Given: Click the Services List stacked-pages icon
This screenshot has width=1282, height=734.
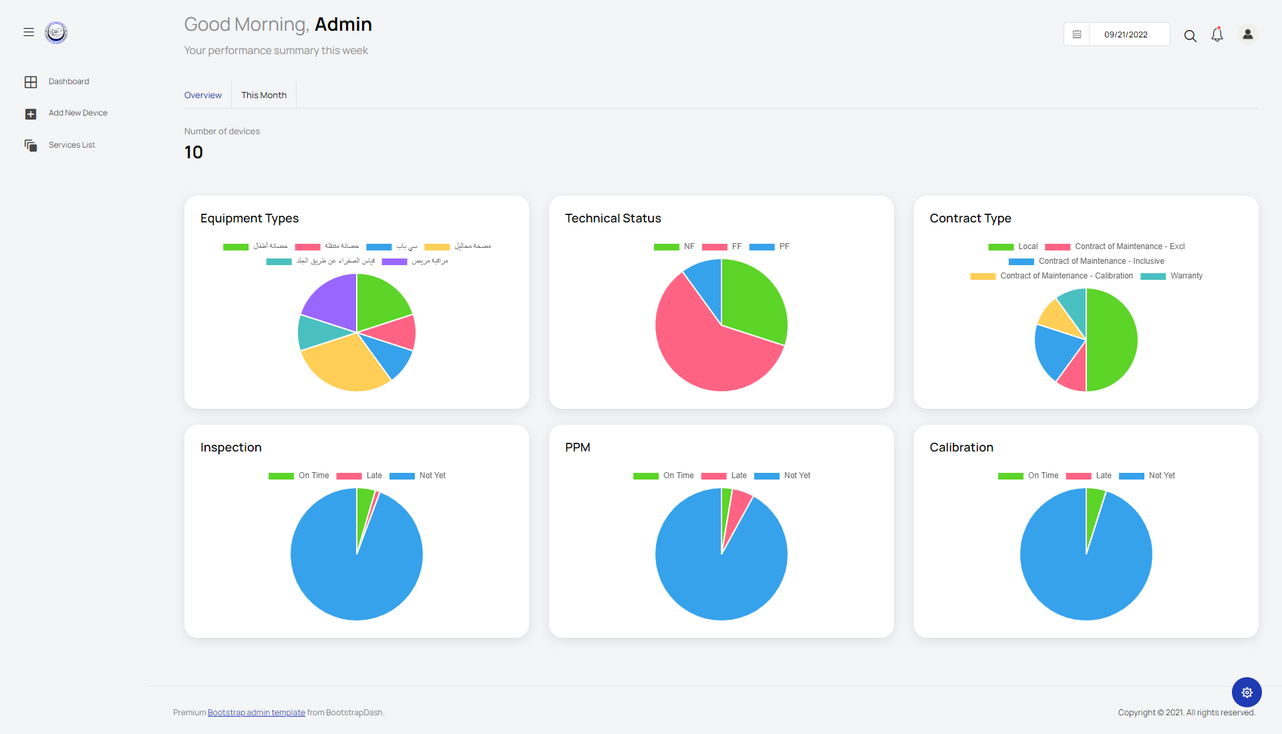Looking at the screenshot, I should click(31, 146).
